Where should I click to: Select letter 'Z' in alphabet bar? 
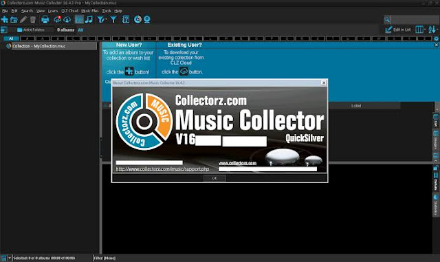point(424,39)
